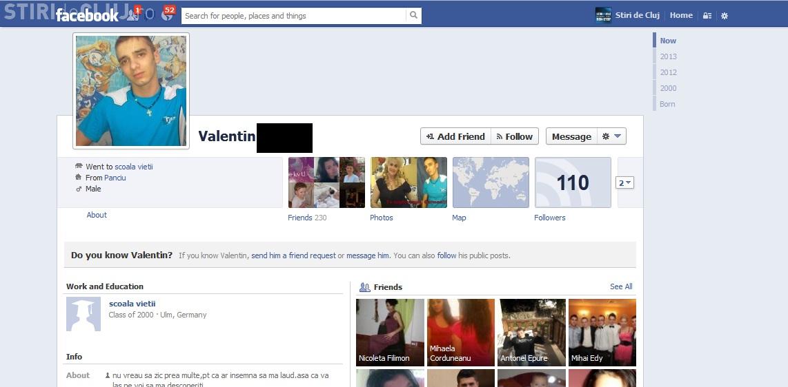
Task: Open friend requests icon in top bar
Action: [132, 14]
